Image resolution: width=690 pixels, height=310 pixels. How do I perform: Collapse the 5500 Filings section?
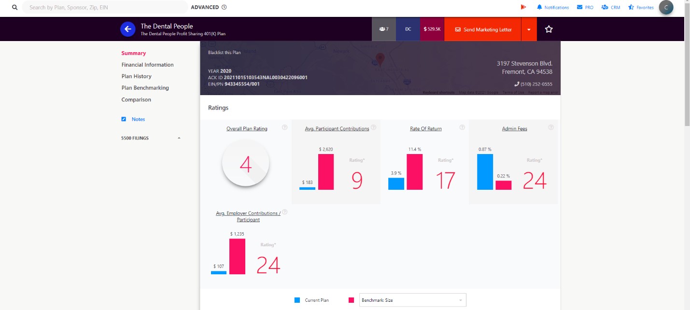tap(179, 138)
